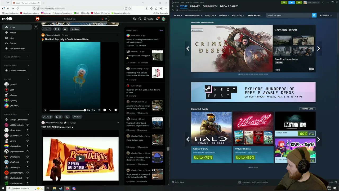Open the Reddit advertise icon in header
The height and width of the screenshot is (191, 339).
[x=135, y=19]
